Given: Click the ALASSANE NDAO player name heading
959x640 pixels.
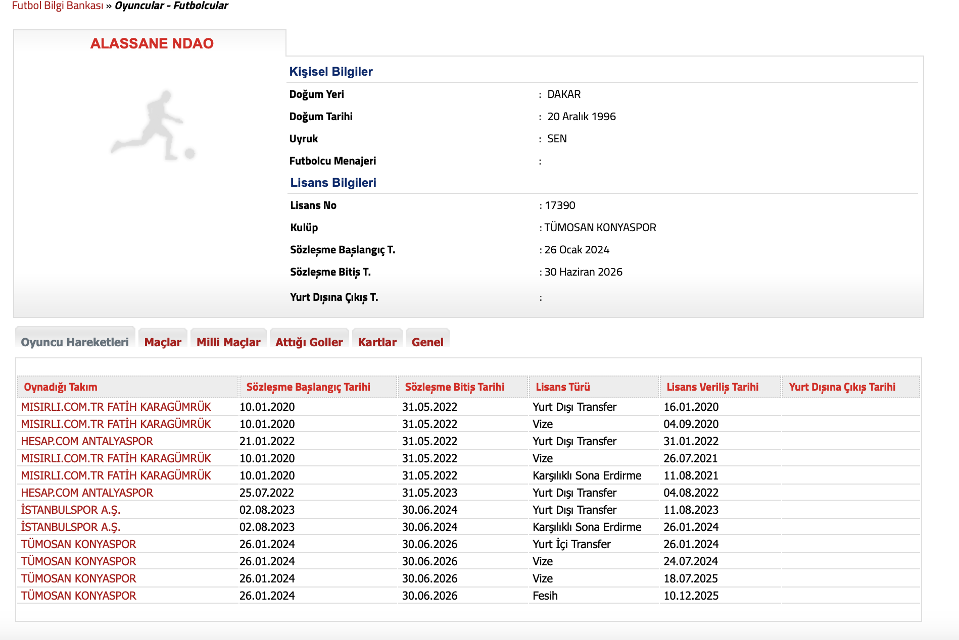Looking at the screenshot, I should pos(152,43).
